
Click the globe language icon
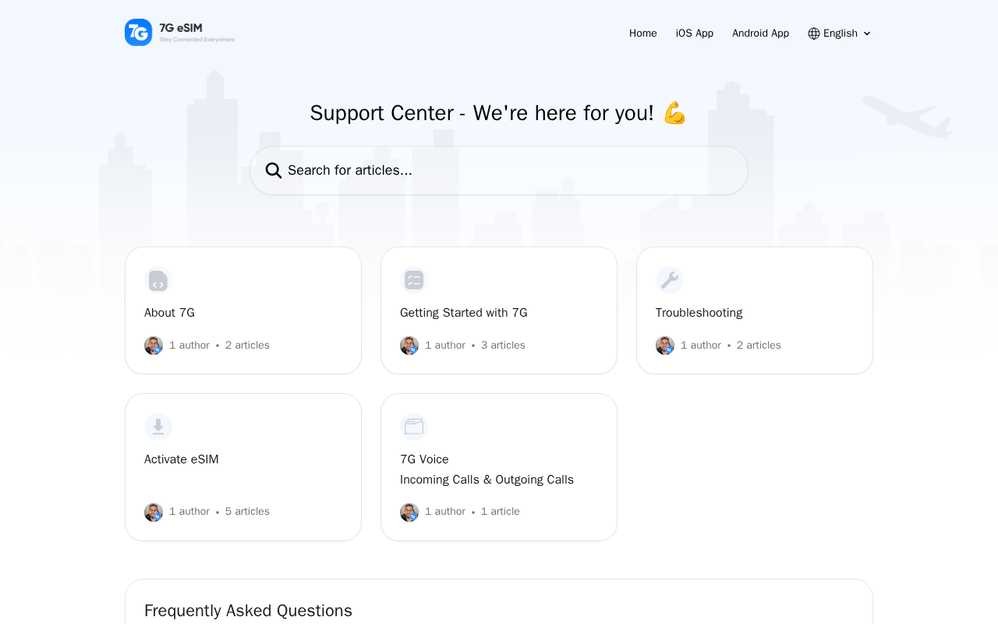[814, 34]
